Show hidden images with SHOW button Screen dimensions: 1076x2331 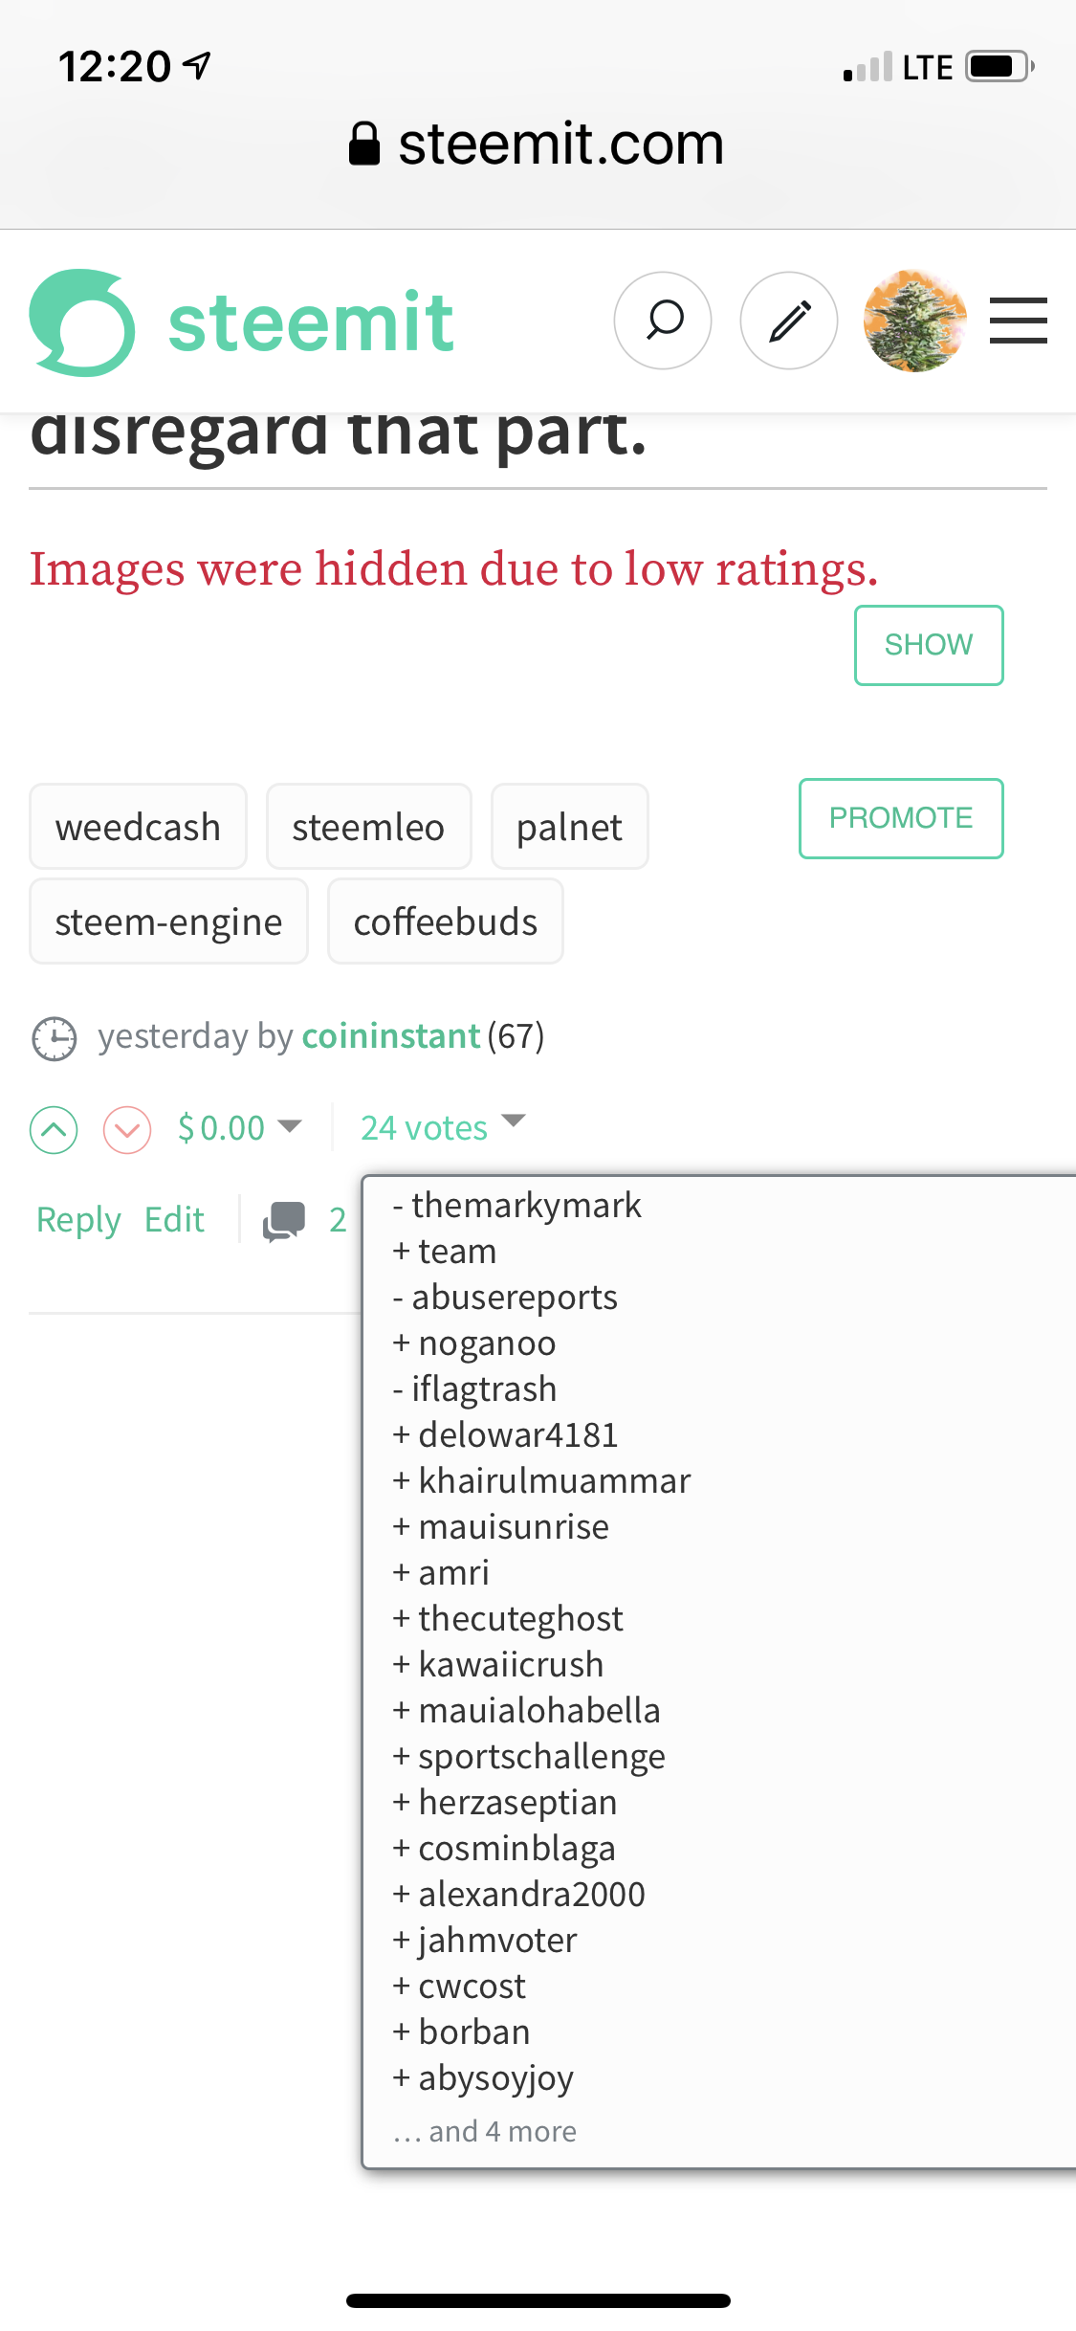coord(929,645)
